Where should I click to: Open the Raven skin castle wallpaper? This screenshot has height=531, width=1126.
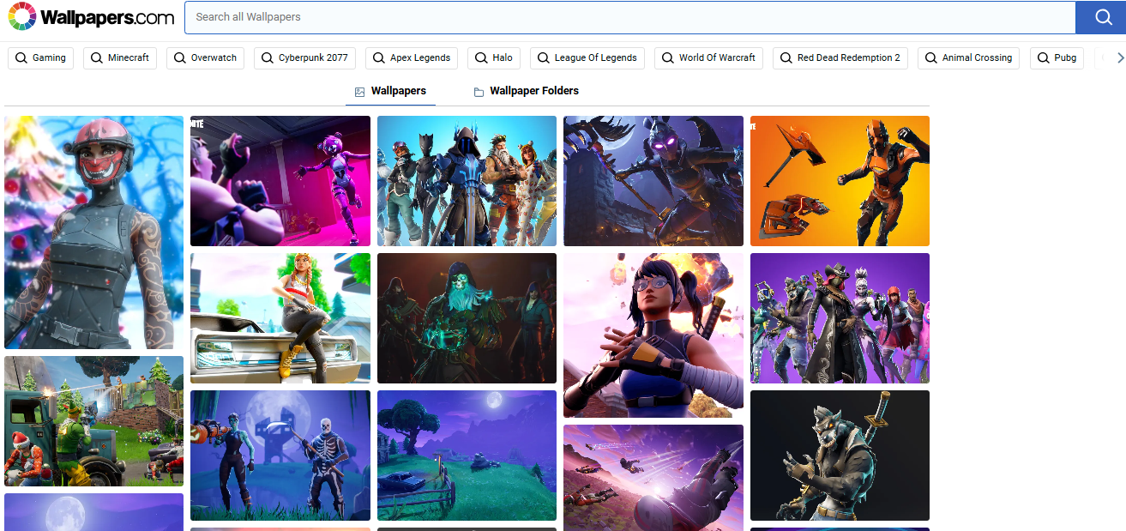click(653, 181)
